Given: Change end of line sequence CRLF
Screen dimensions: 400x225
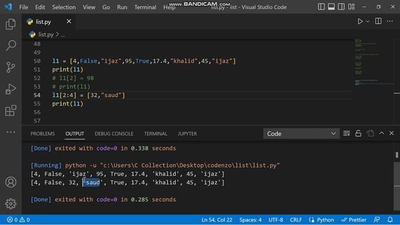Looking at the screenshot, I should point(296,219).
